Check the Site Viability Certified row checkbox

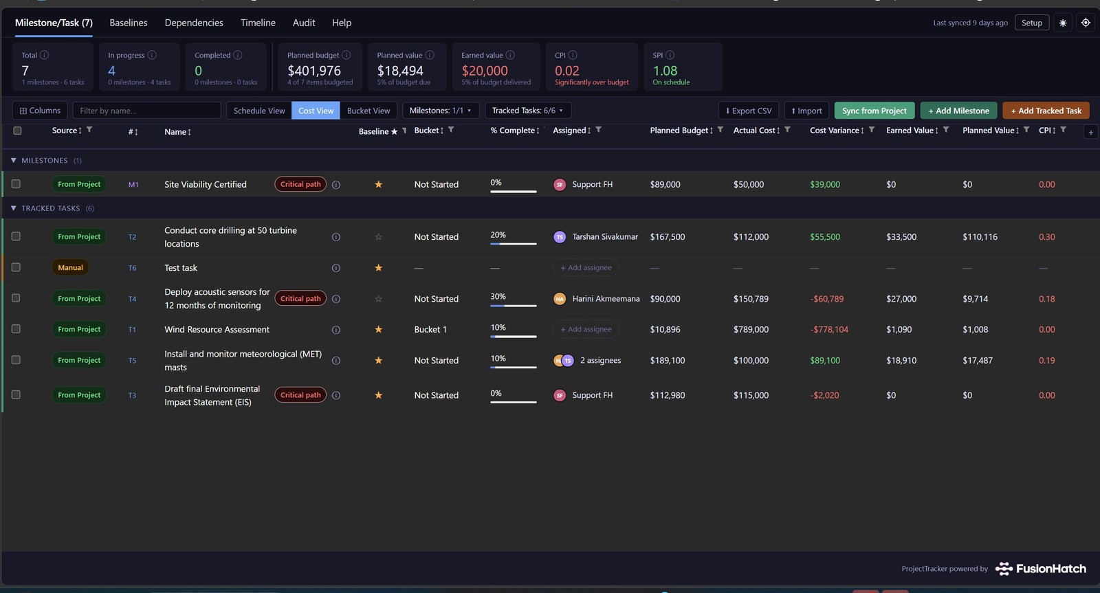(16, 183)
